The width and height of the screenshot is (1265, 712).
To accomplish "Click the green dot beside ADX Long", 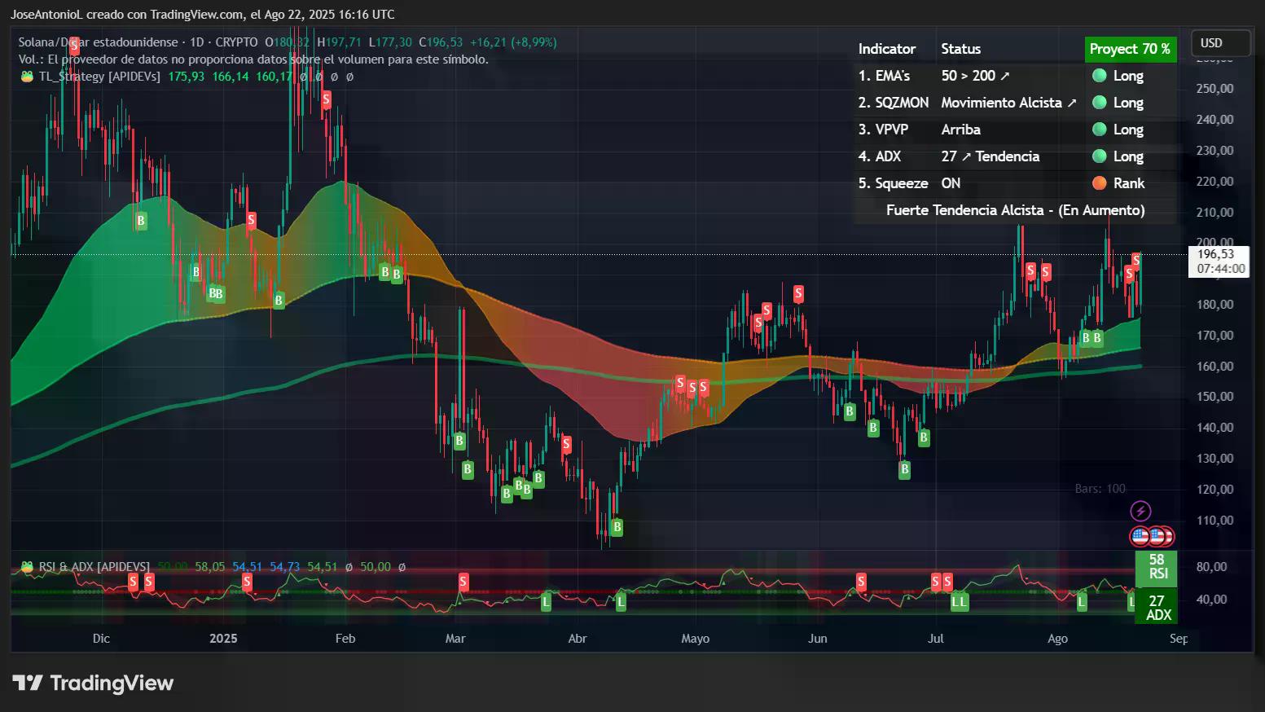I will [x=1099, y=156].
